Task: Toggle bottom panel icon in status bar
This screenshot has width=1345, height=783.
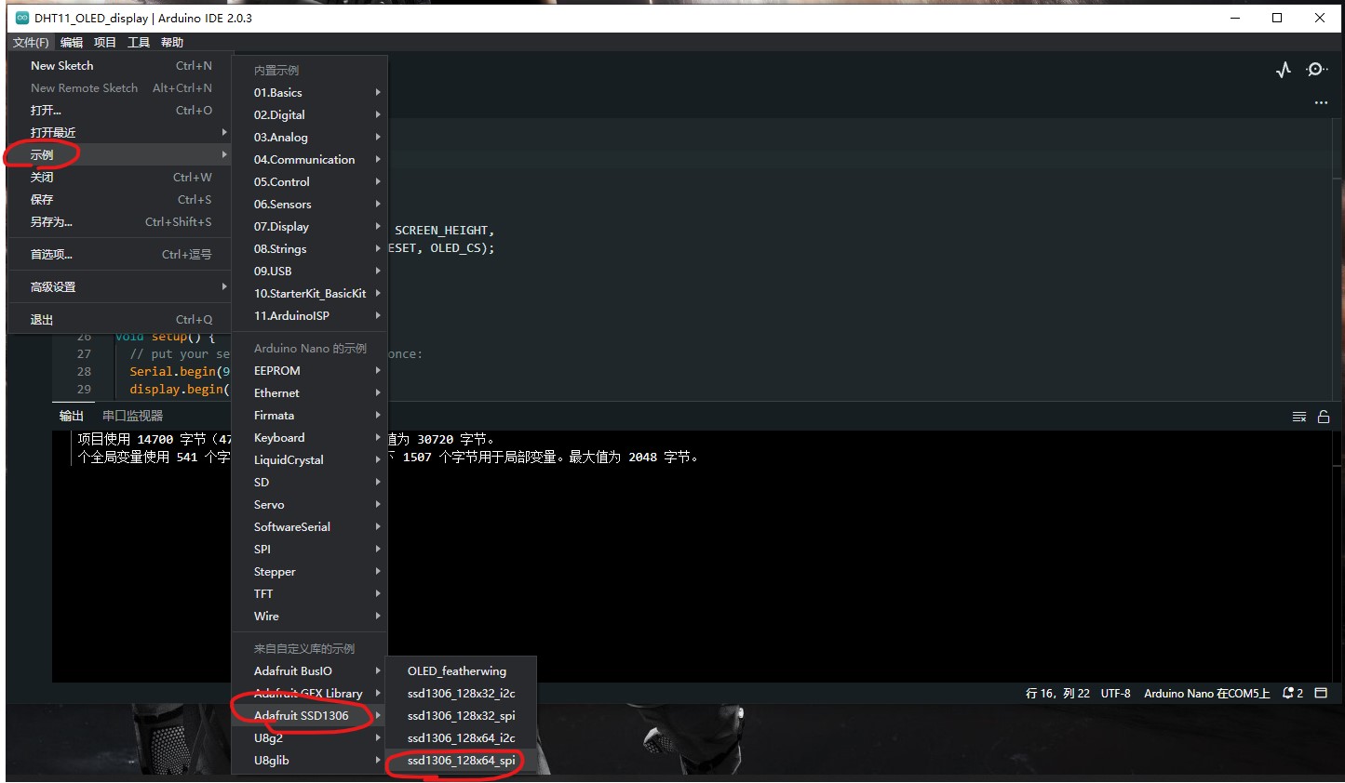Action: (1321, 693)
